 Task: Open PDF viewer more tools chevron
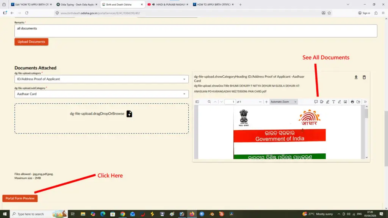pyautogui.click(x=365, y=102)
